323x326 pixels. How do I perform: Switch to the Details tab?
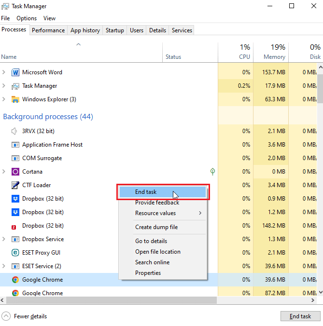[157, 30]
